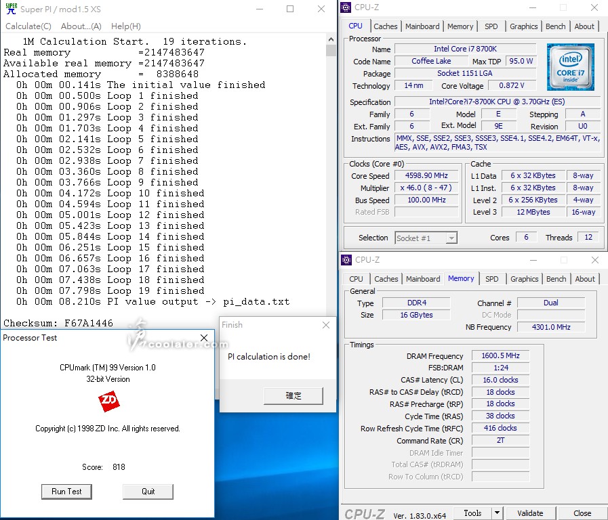The height and width of the screenshot is (520, 608).
Task: Open the Help(H) menu in Super PI
Action: pos(126,26)
